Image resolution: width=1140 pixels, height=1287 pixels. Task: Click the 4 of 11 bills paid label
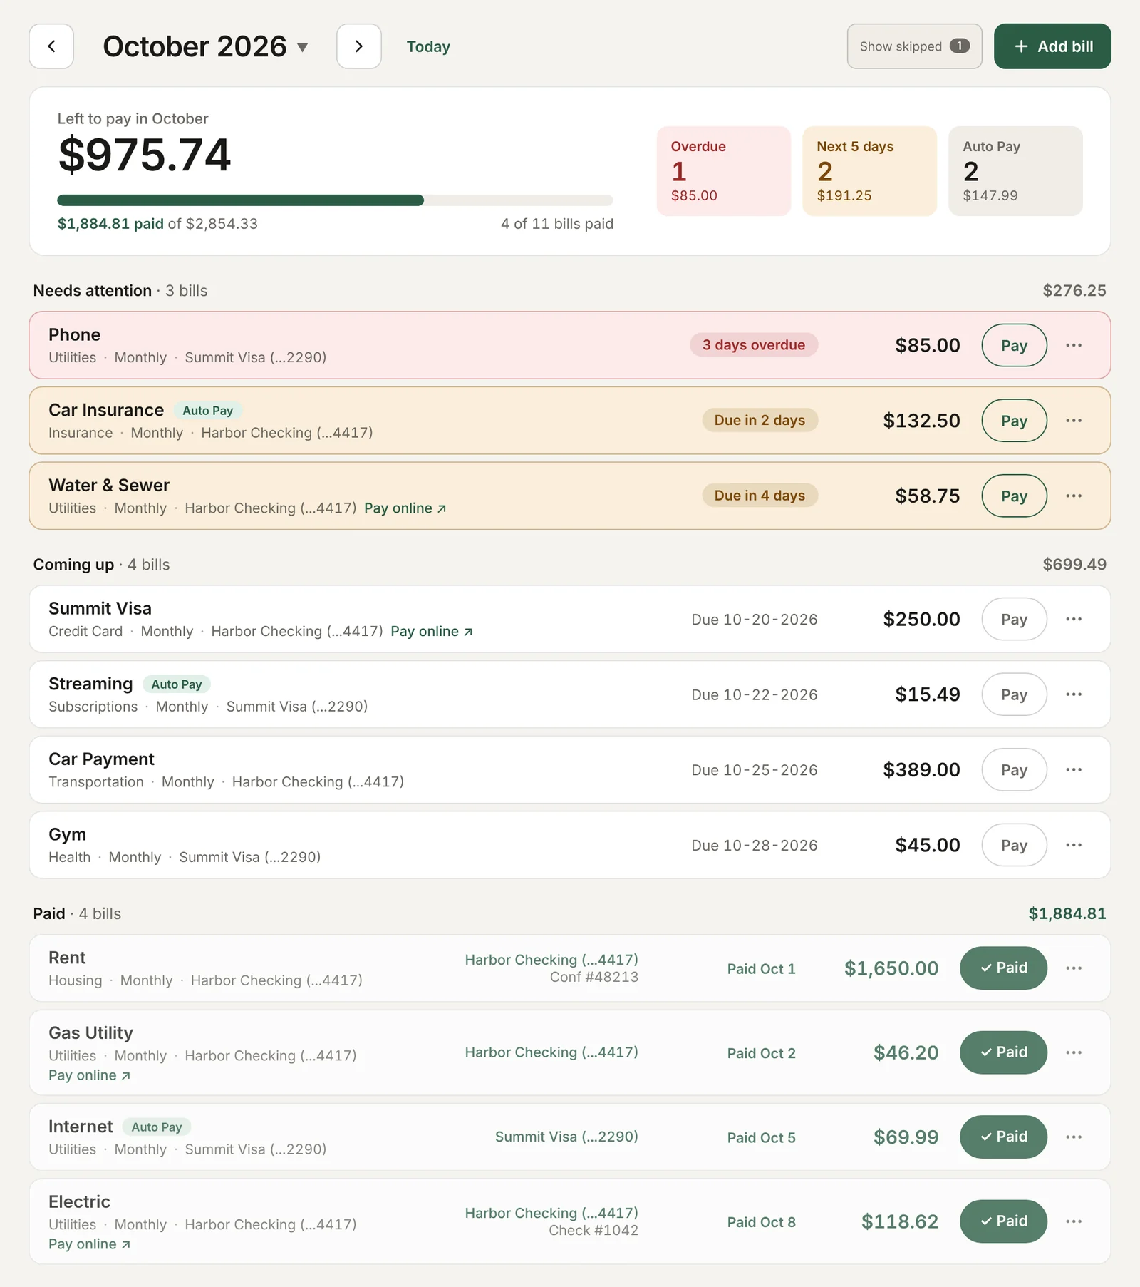pos(557,224)
